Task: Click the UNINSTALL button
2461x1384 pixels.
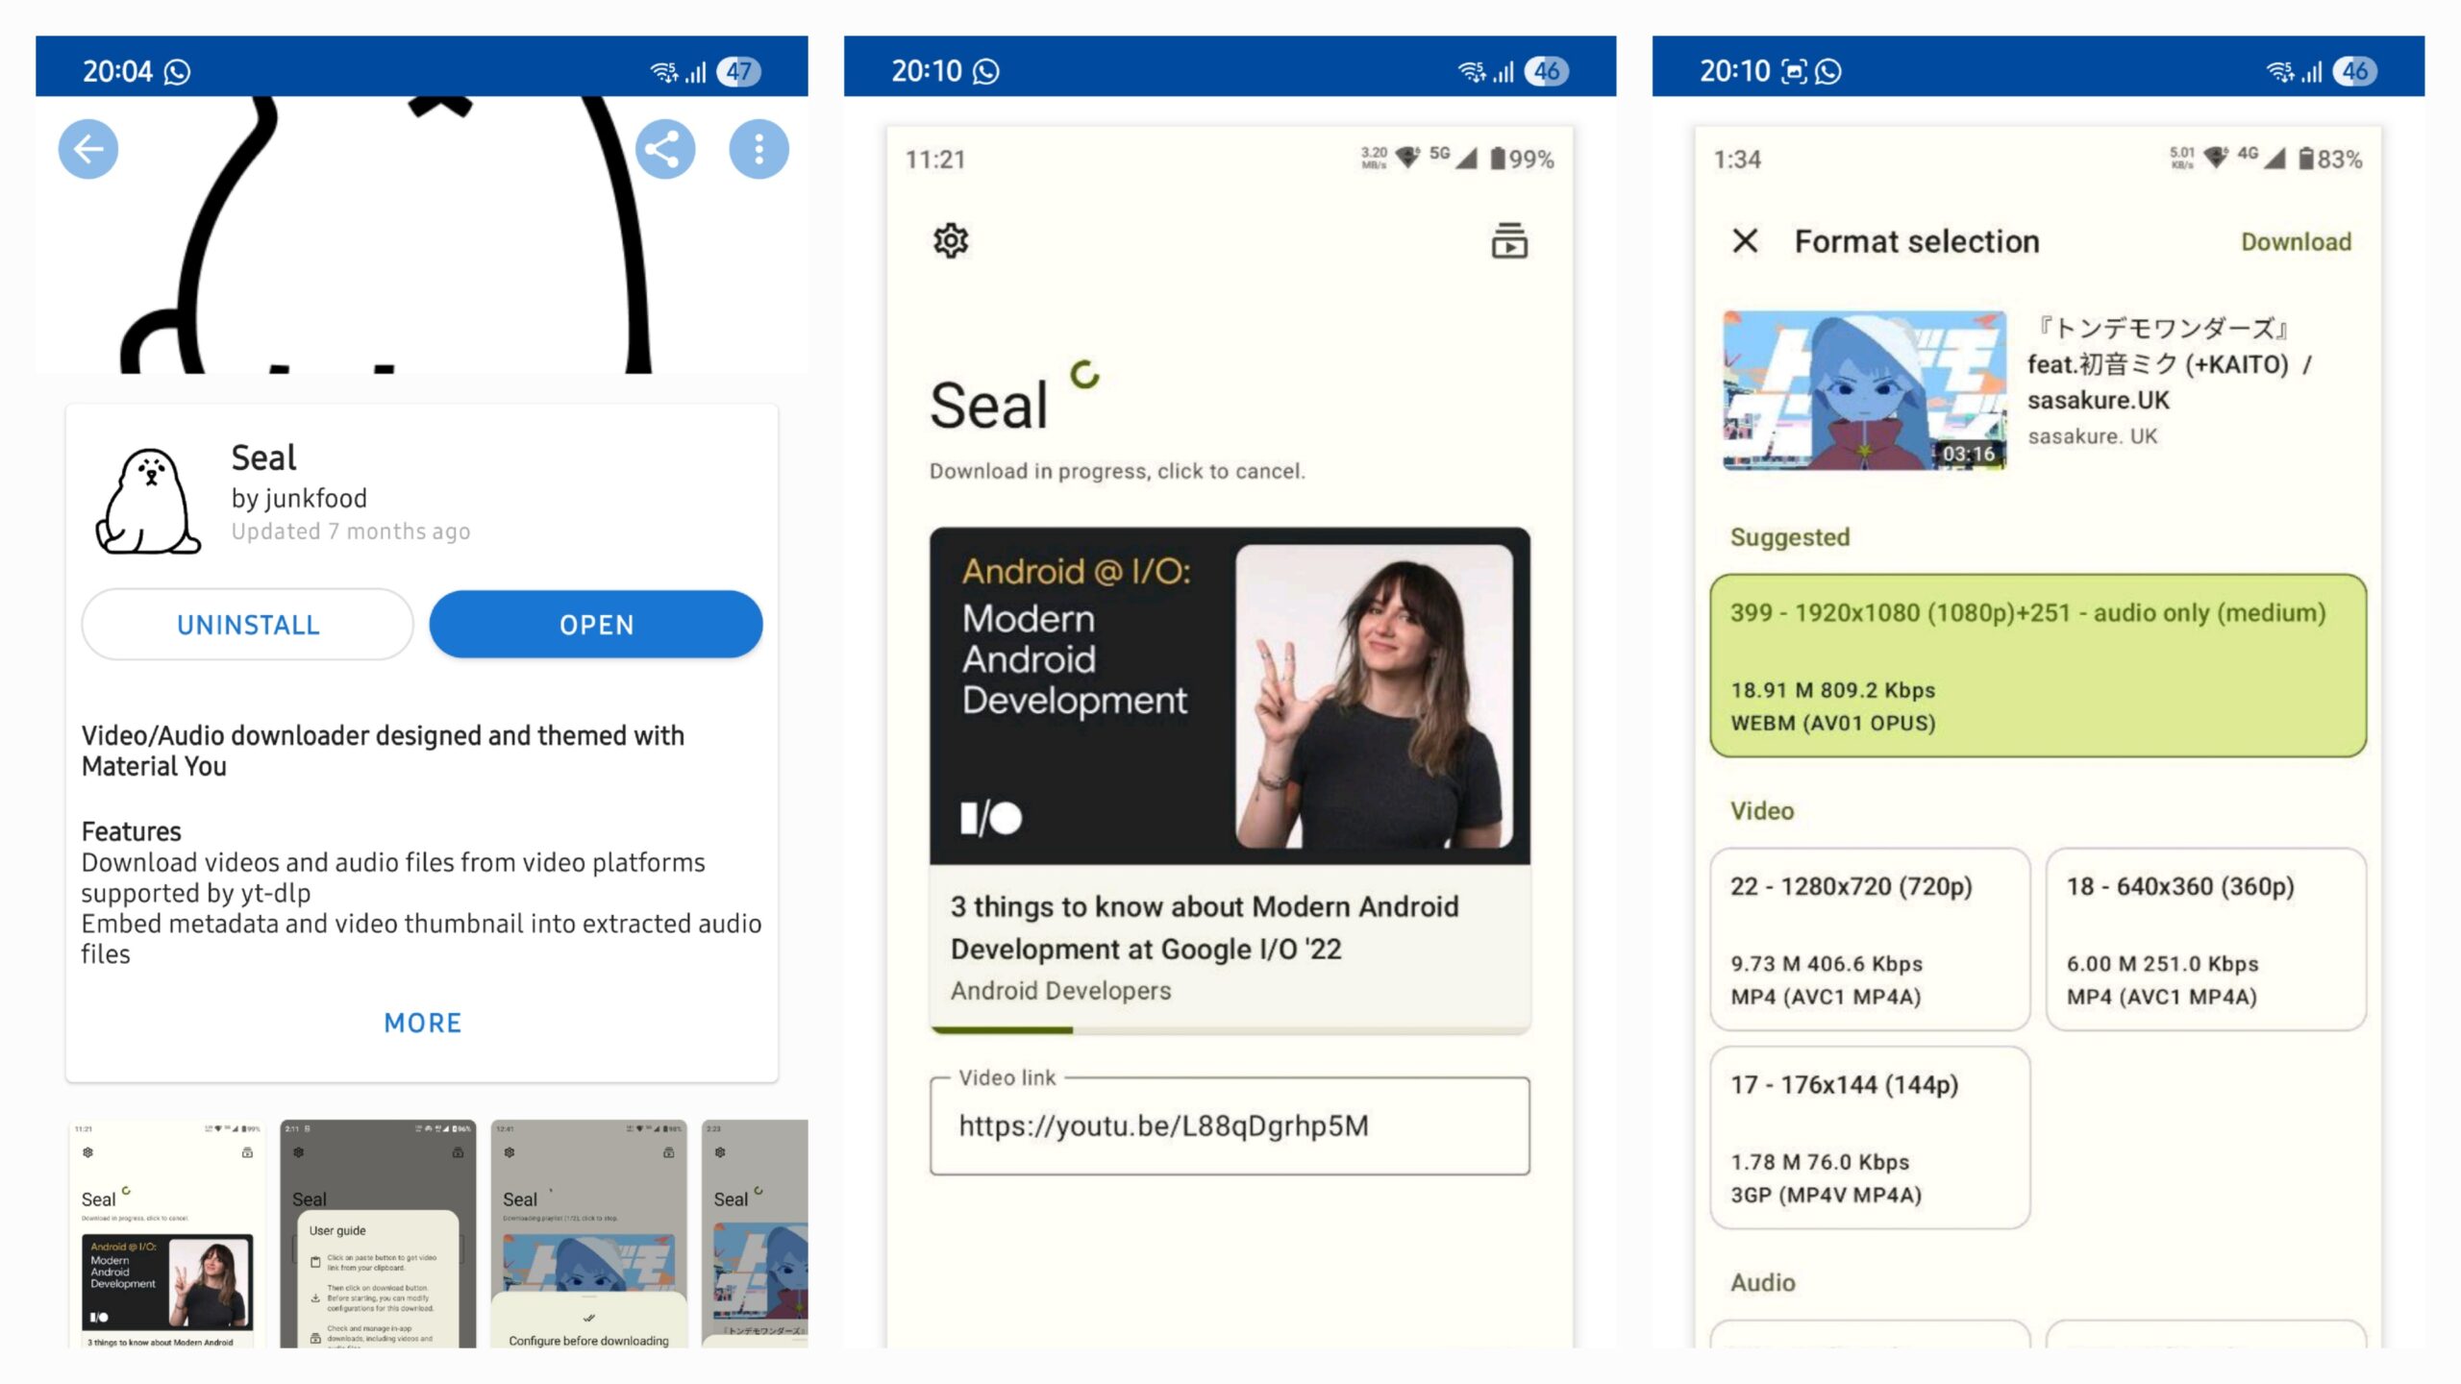Action: [x=248, y=625]
